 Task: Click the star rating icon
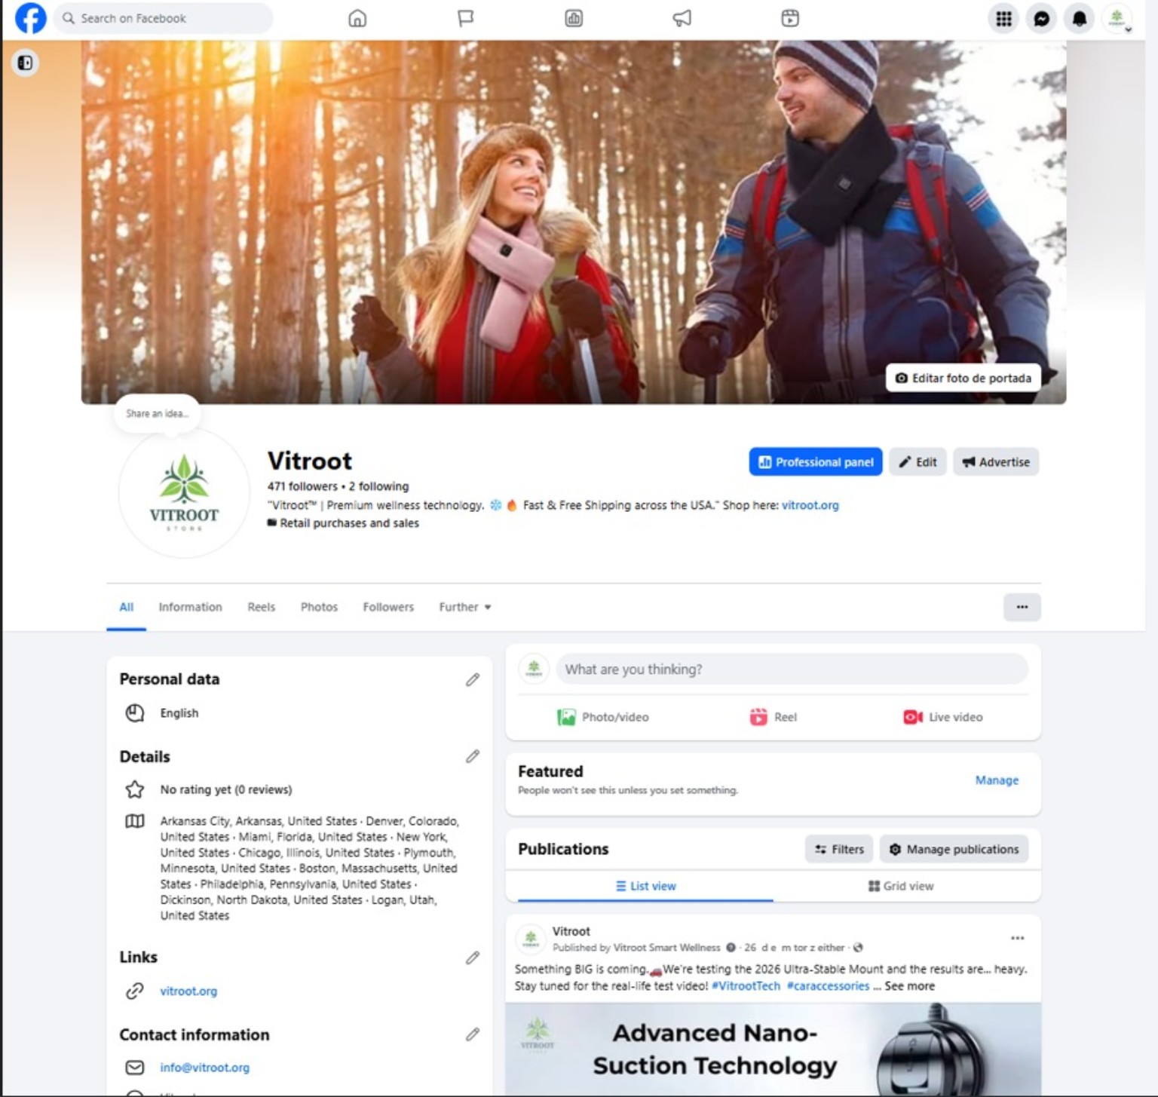tap(135, 789)
